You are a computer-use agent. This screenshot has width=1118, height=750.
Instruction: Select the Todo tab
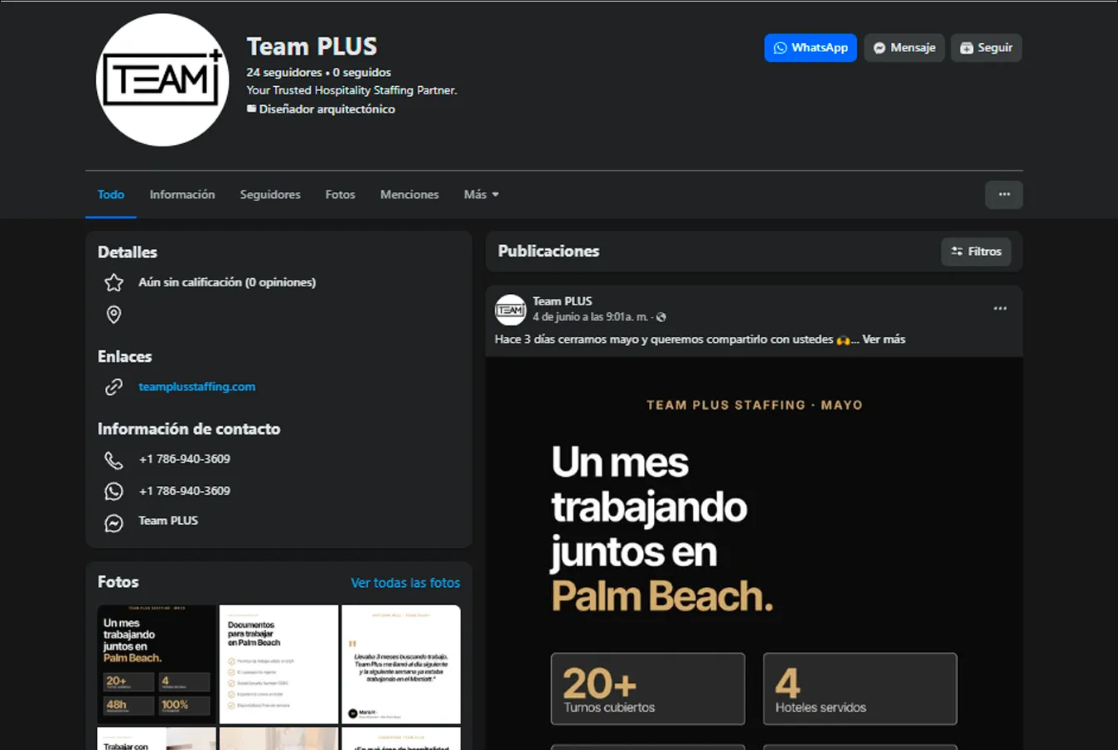111,195
